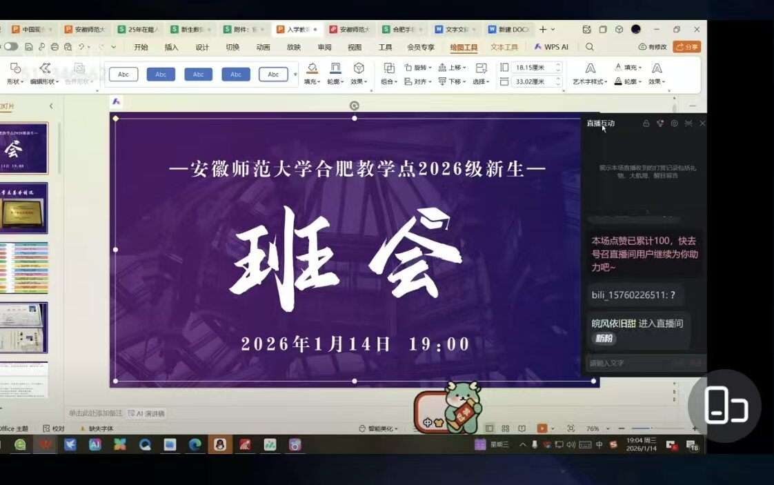Viewport: 774px width, 485px height.
Task: Click the WPS AI button
Action: point(551,47)
